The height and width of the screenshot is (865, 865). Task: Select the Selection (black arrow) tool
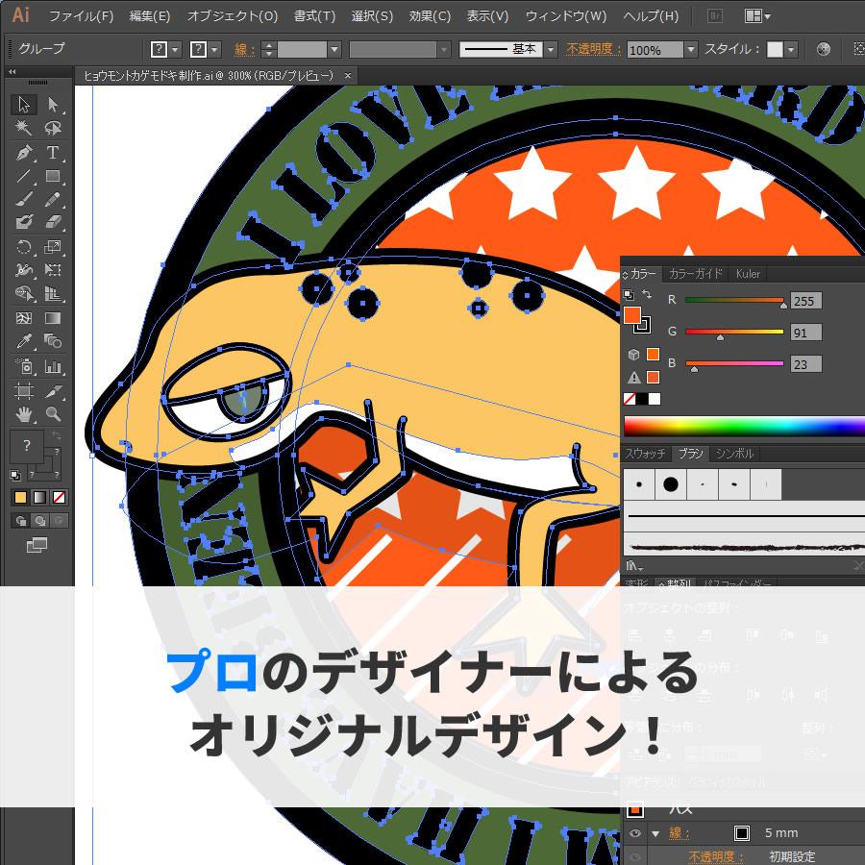[x=24, y=104]
